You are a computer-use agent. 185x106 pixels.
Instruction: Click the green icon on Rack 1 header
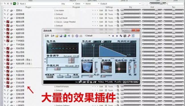tap(15, 4)
